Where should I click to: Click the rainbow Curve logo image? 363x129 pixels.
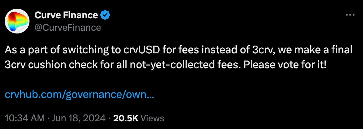[x=17, y=21]
